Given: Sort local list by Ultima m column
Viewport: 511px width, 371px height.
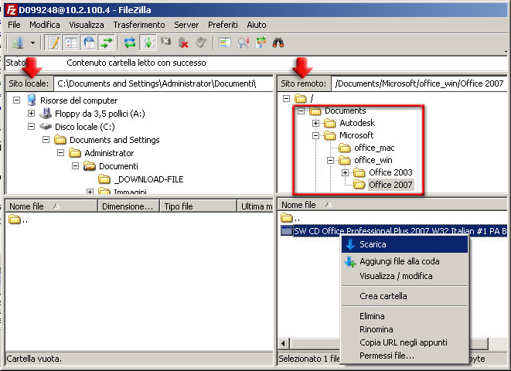Looking at the screenshot, I should 255,206.
